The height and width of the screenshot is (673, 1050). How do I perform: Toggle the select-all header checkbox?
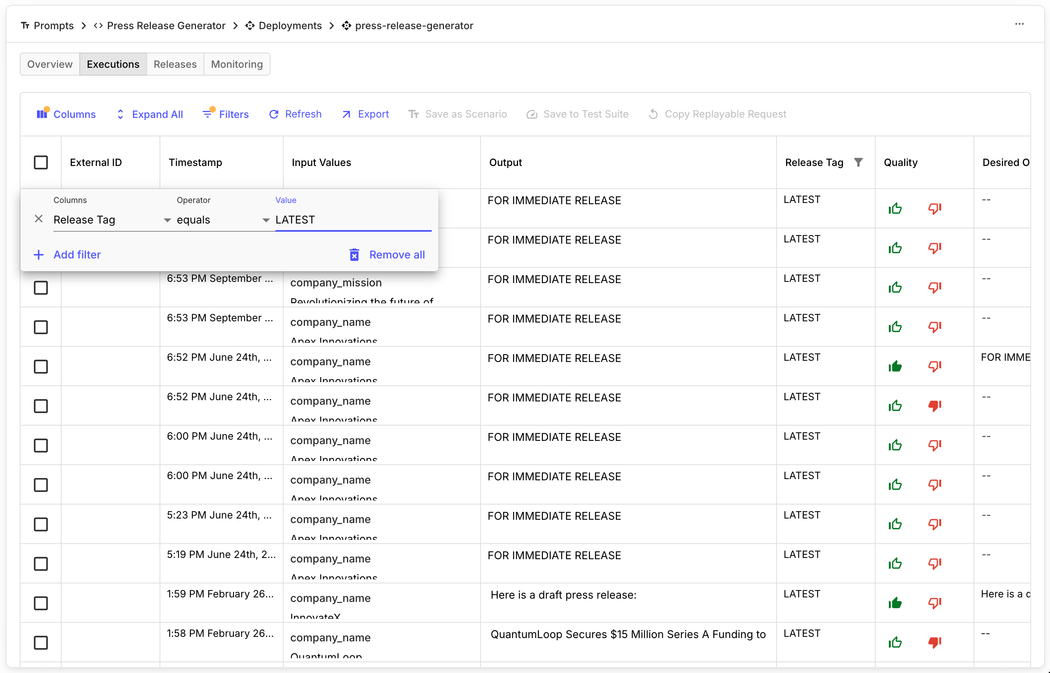[41, 162]
